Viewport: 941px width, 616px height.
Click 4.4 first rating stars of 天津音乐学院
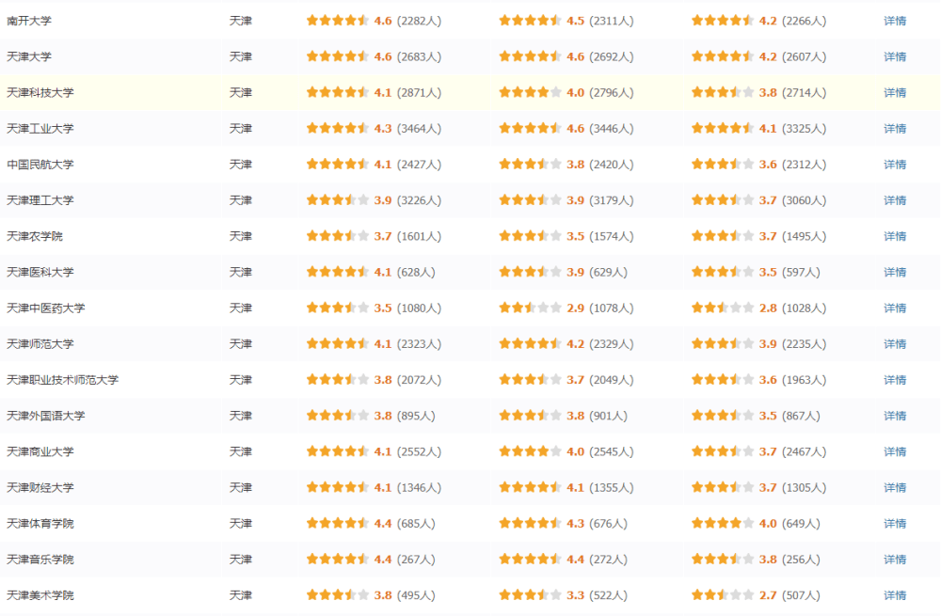pos(337,560)
